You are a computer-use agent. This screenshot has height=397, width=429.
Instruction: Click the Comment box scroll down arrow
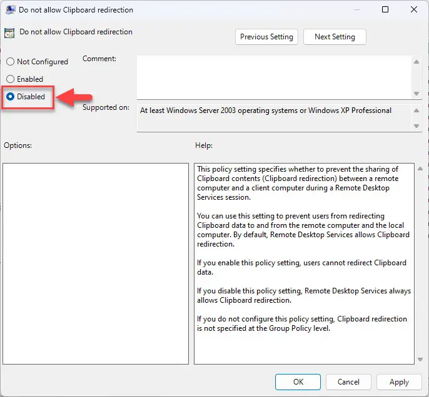[416, 94]
